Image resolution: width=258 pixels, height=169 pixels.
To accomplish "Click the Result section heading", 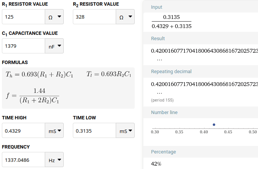I will (x=158, y=39).
